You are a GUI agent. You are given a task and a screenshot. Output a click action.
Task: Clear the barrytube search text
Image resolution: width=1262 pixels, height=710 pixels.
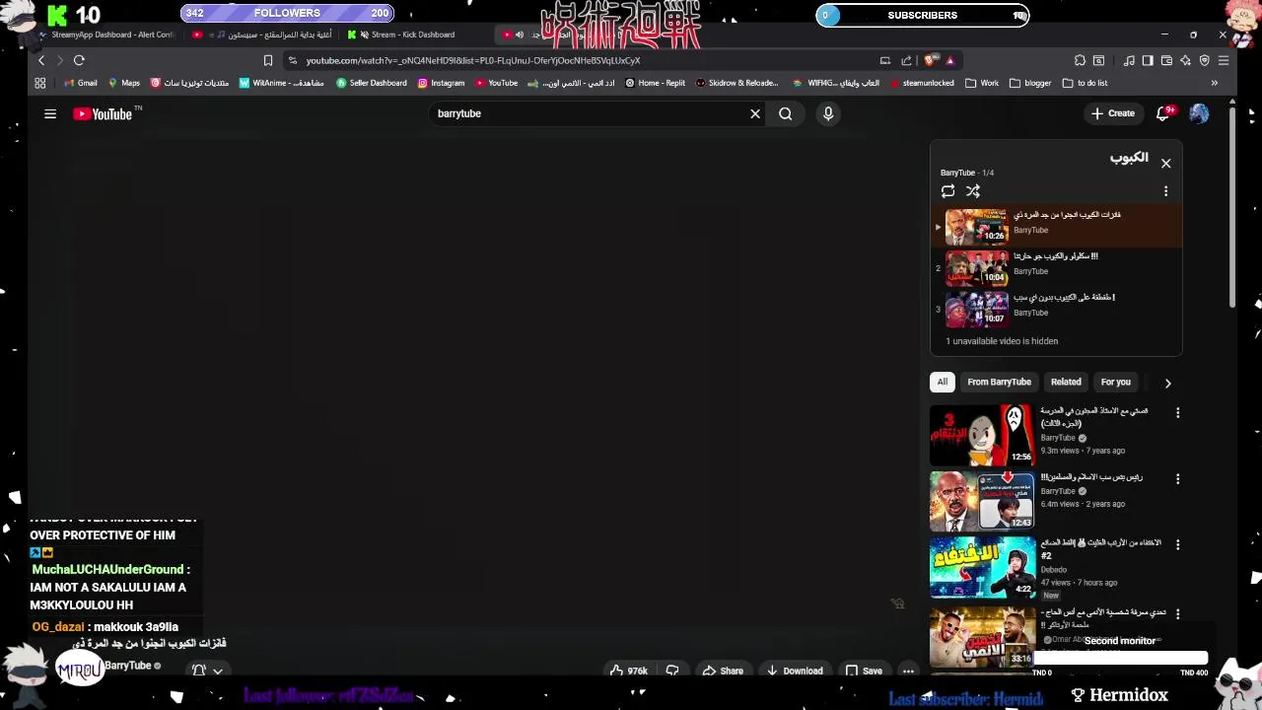(x=755, y=113)
